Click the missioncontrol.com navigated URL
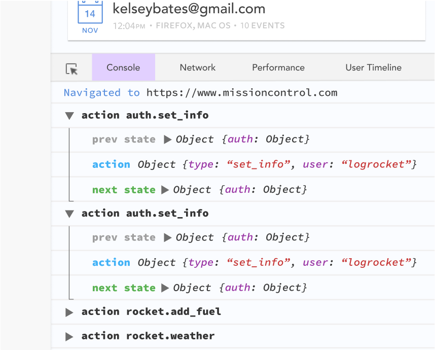The height and width of the screenshot is (350, 435). click(x=242, y=93)
